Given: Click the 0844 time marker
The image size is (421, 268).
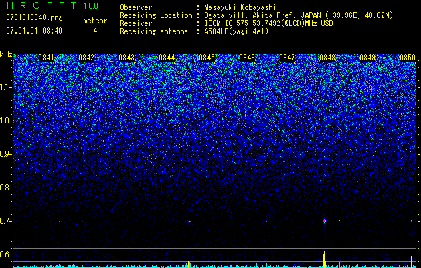Looking at the screenshot, I should [167, 58].
